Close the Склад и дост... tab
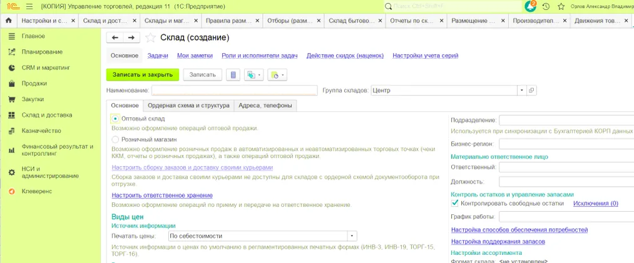 click(x=134, y=20)
